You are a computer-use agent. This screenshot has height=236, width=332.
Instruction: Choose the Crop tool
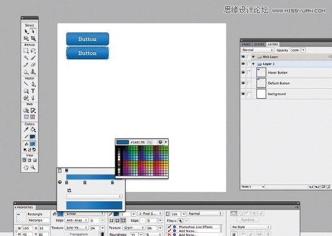click(33, 39)
